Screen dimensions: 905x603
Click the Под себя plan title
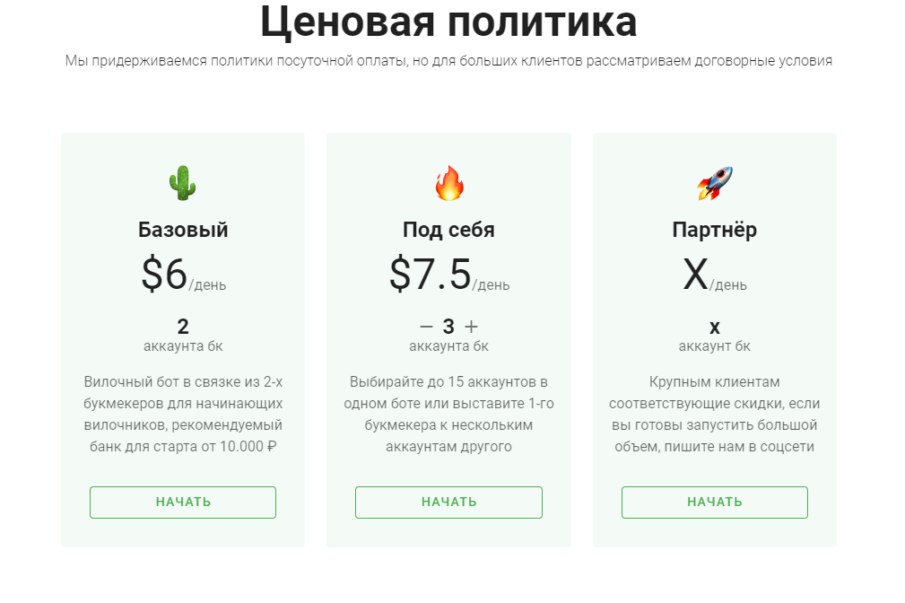448,230
